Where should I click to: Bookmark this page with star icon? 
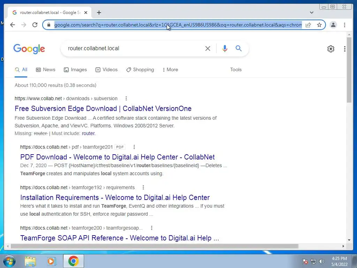pos(319,25)
